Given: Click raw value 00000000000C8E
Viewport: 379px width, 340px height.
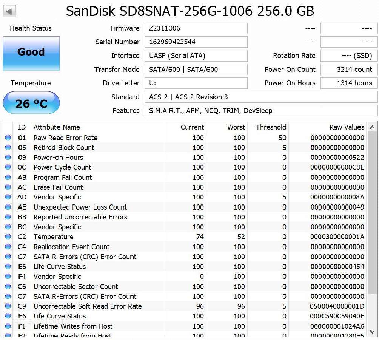Looking at the screenshot, I should coord(337,167).
